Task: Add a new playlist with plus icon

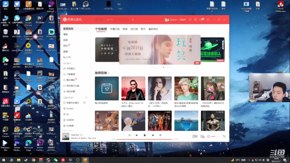Action: point(86,97)
